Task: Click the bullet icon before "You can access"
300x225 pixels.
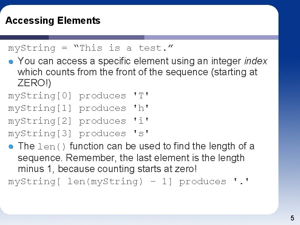Action: 12,61
